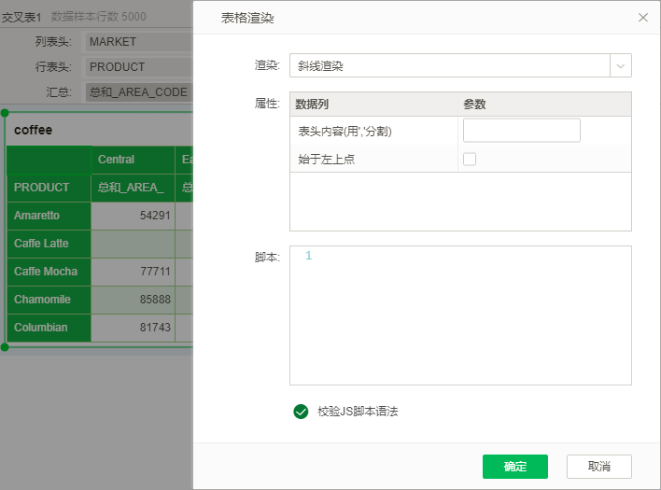This screenshot has width=661, height=490.
Task: Select the Caffe Mocha row cell
Action: pos(46,272)
